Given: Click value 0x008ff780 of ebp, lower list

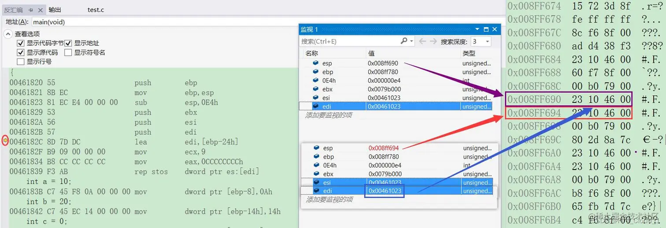Looking at the screenshot, I should pos(384,157).
